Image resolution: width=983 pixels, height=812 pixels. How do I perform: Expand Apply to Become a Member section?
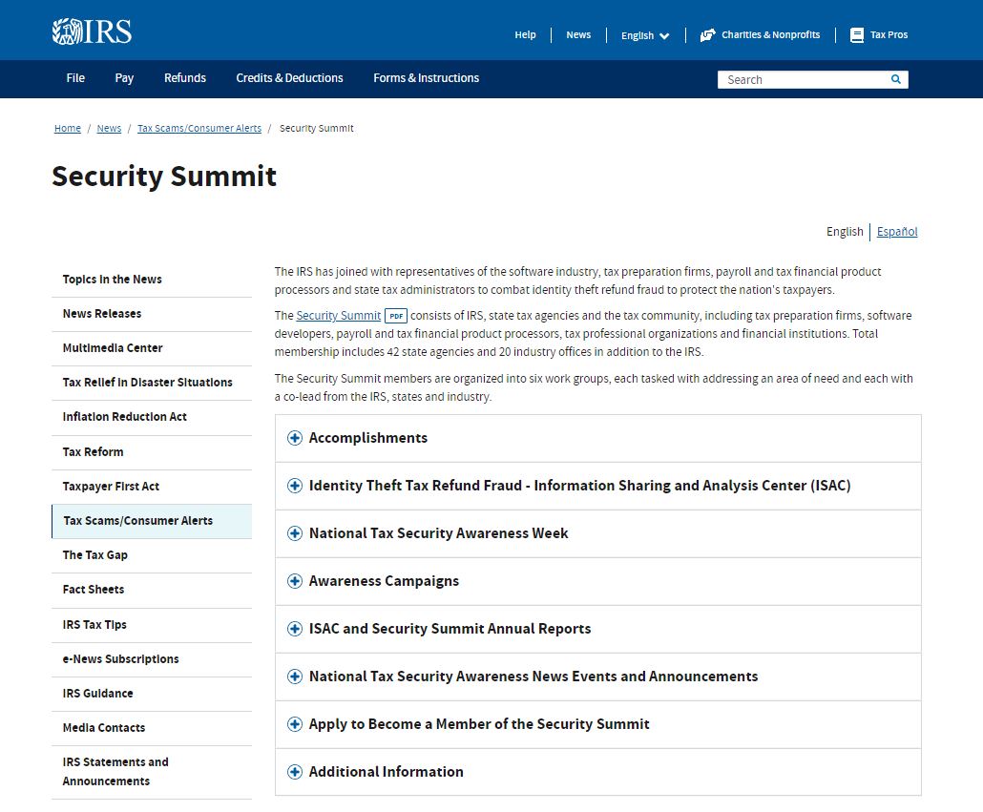(479, 724)
